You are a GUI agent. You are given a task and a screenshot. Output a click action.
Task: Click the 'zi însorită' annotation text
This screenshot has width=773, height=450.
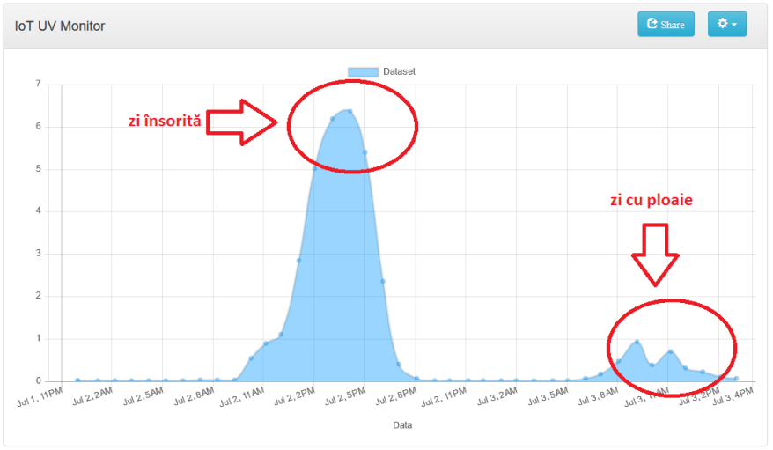(165, 121)
